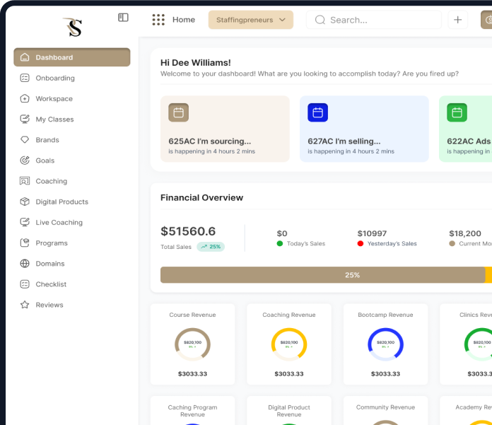Collapse the sidebar with the panel icon

(123, 17)
